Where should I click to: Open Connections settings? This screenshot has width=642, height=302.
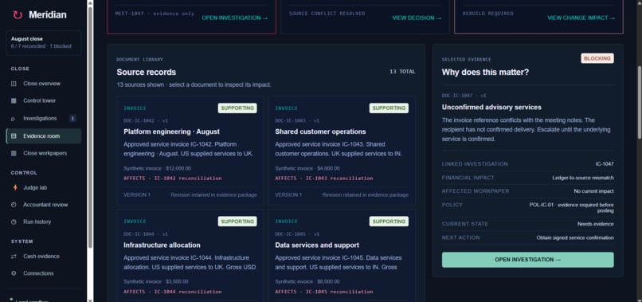click(x=43, y=273)
